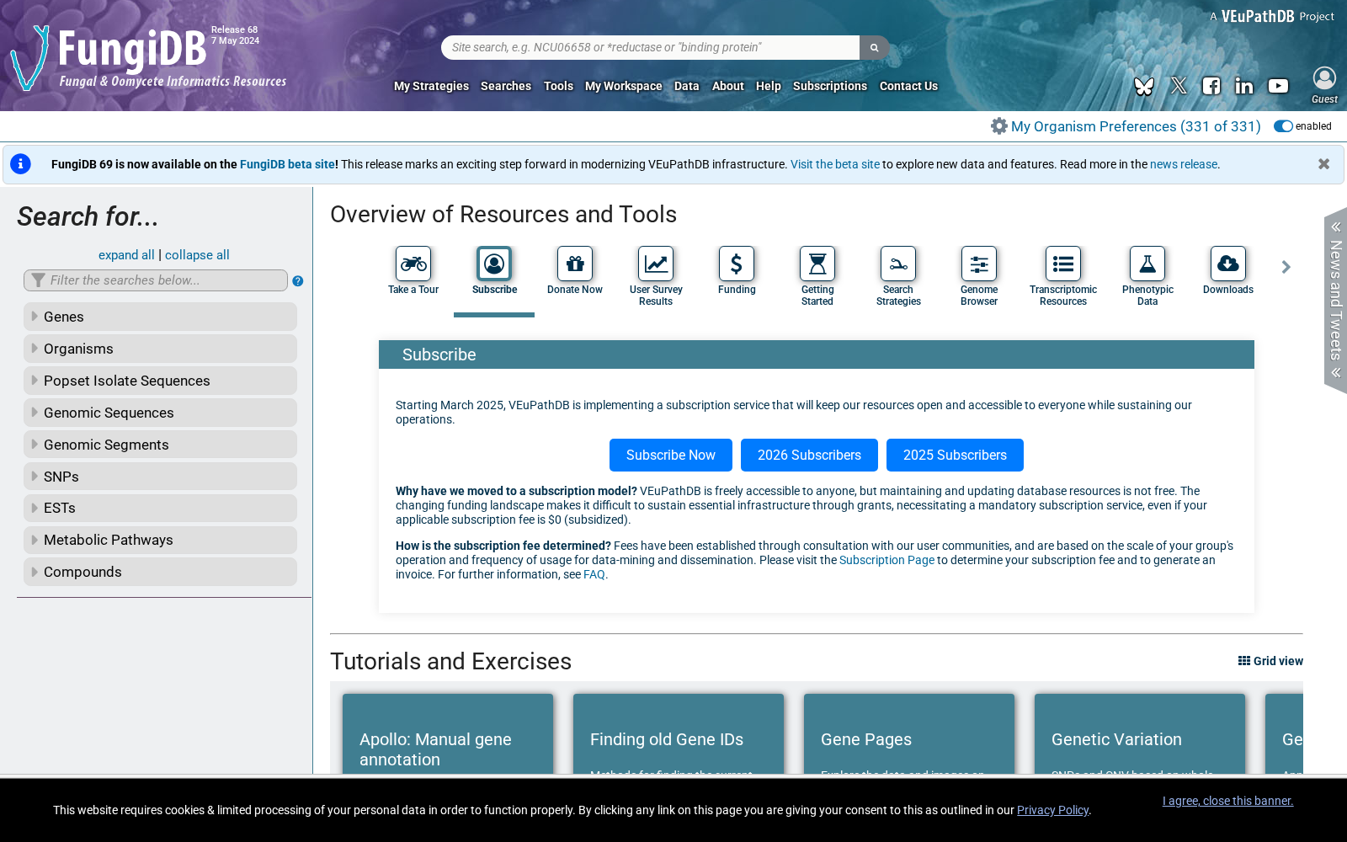Click the organism preferences gear icon

coord(999,126)
